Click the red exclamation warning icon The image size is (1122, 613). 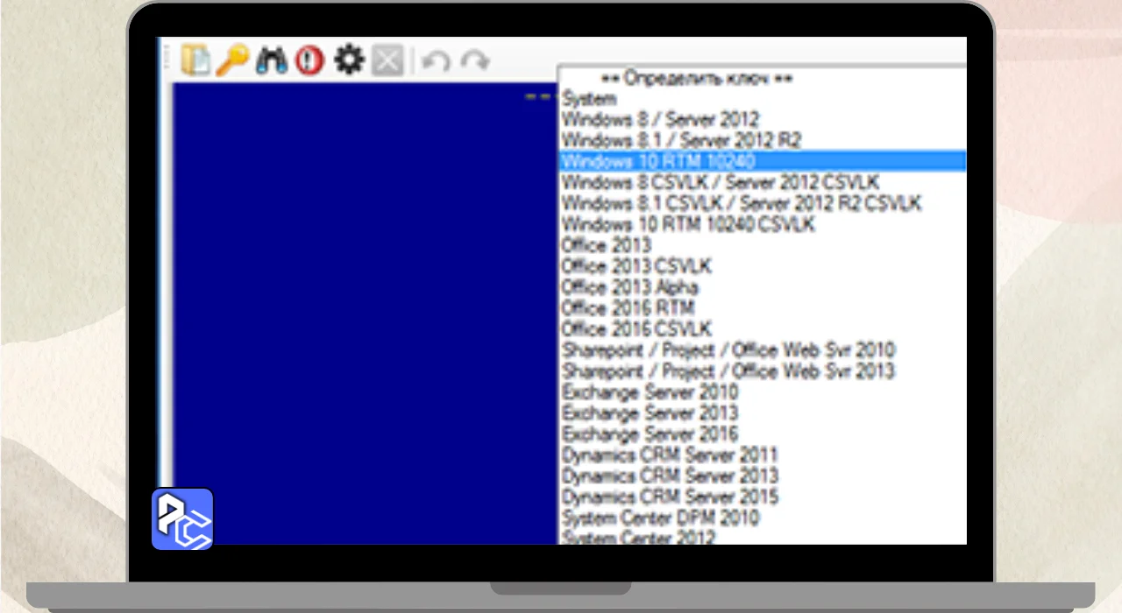point(309,61)
